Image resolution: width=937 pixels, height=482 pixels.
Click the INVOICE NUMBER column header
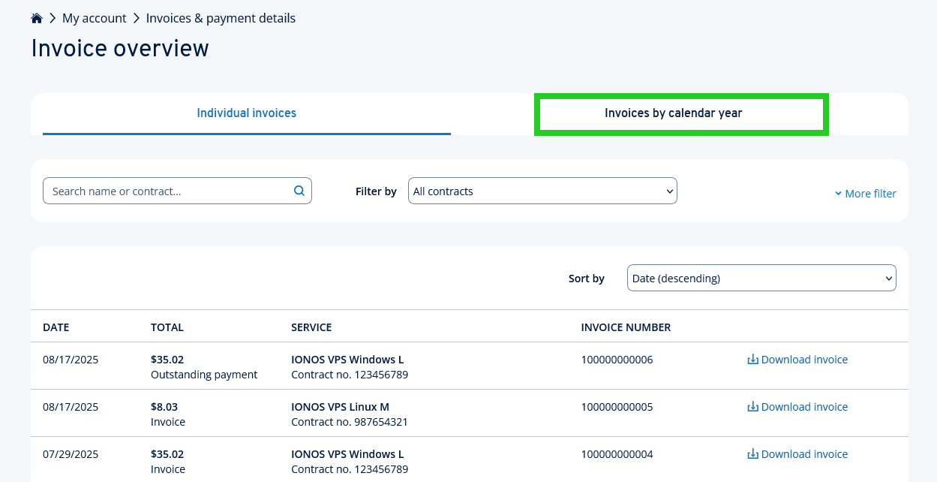coord(626,327)
